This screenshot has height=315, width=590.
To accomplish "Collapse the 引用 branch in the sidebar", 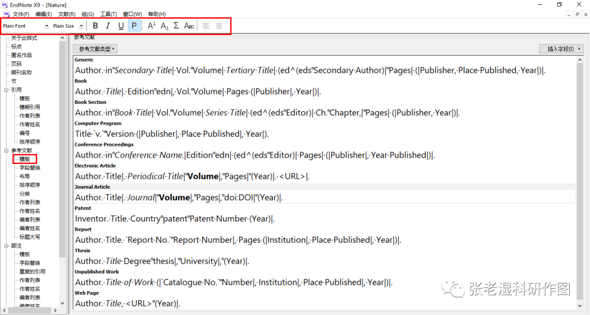I will tap(5, 90).
